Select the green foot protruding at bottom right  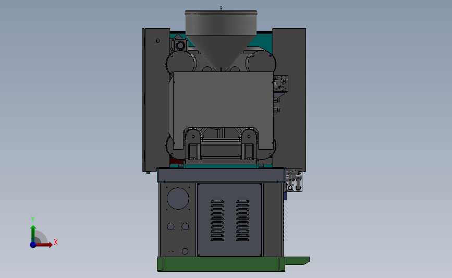coord(297,261)
